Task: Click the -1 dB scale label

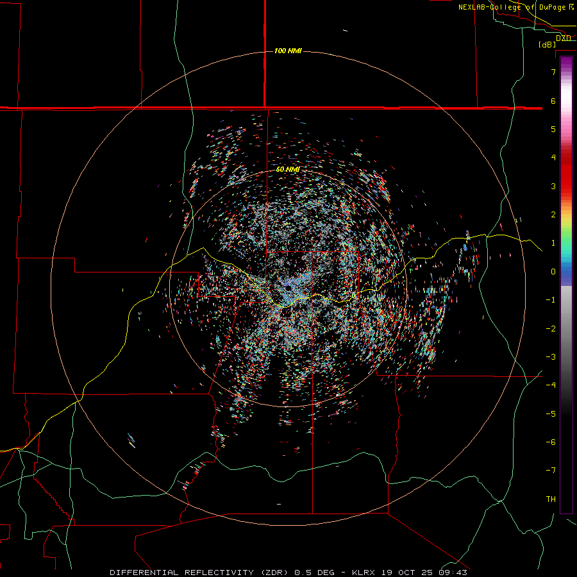Action: [551, 300]
